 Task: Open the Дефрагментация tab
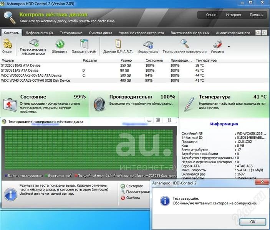[x=39, y=33]
